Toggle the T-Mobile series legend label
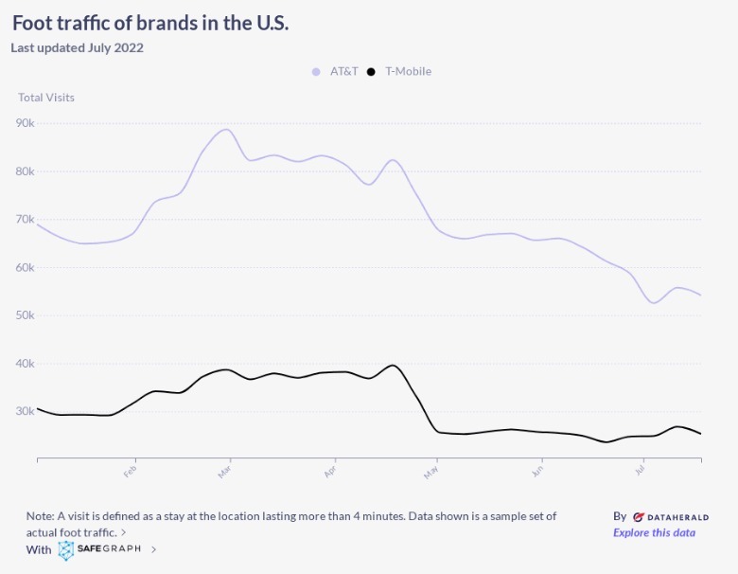This screenshot has width=738, height=574. [x=408, y=71]
